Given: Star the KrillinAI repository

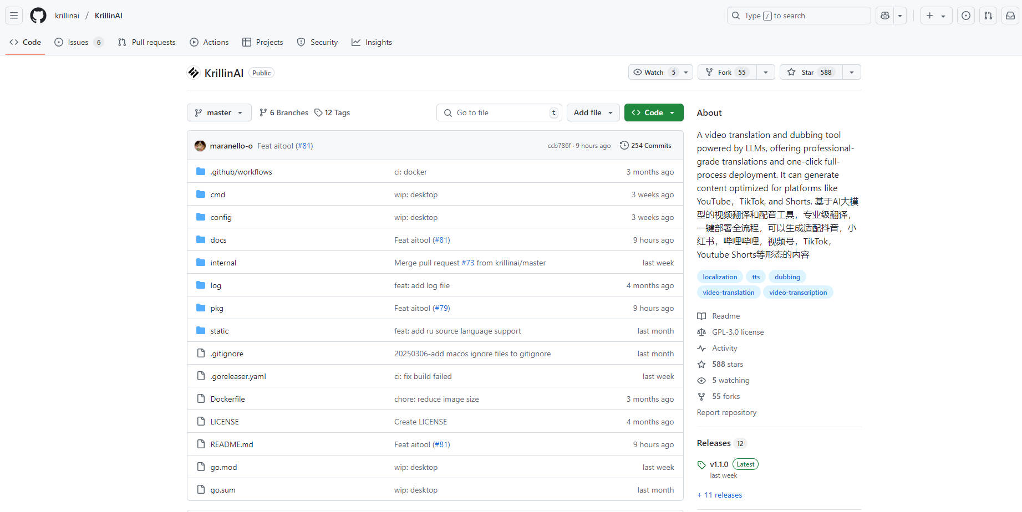Looking at the screenshot, I should tap(811, 72).
